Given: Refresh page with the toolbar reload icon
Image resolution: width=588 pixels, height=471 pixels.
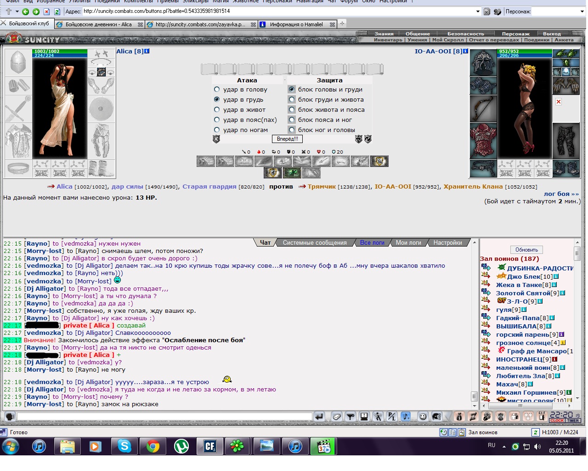Looking at the screenshot, I should pyautogui.click(x=57, y=11).
